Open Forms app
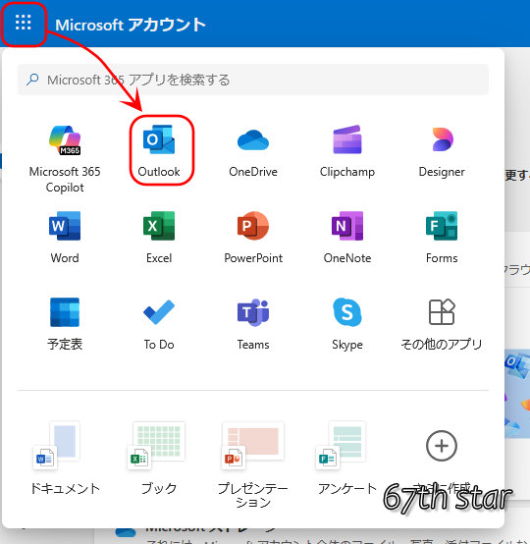 [x=442, y=238]
